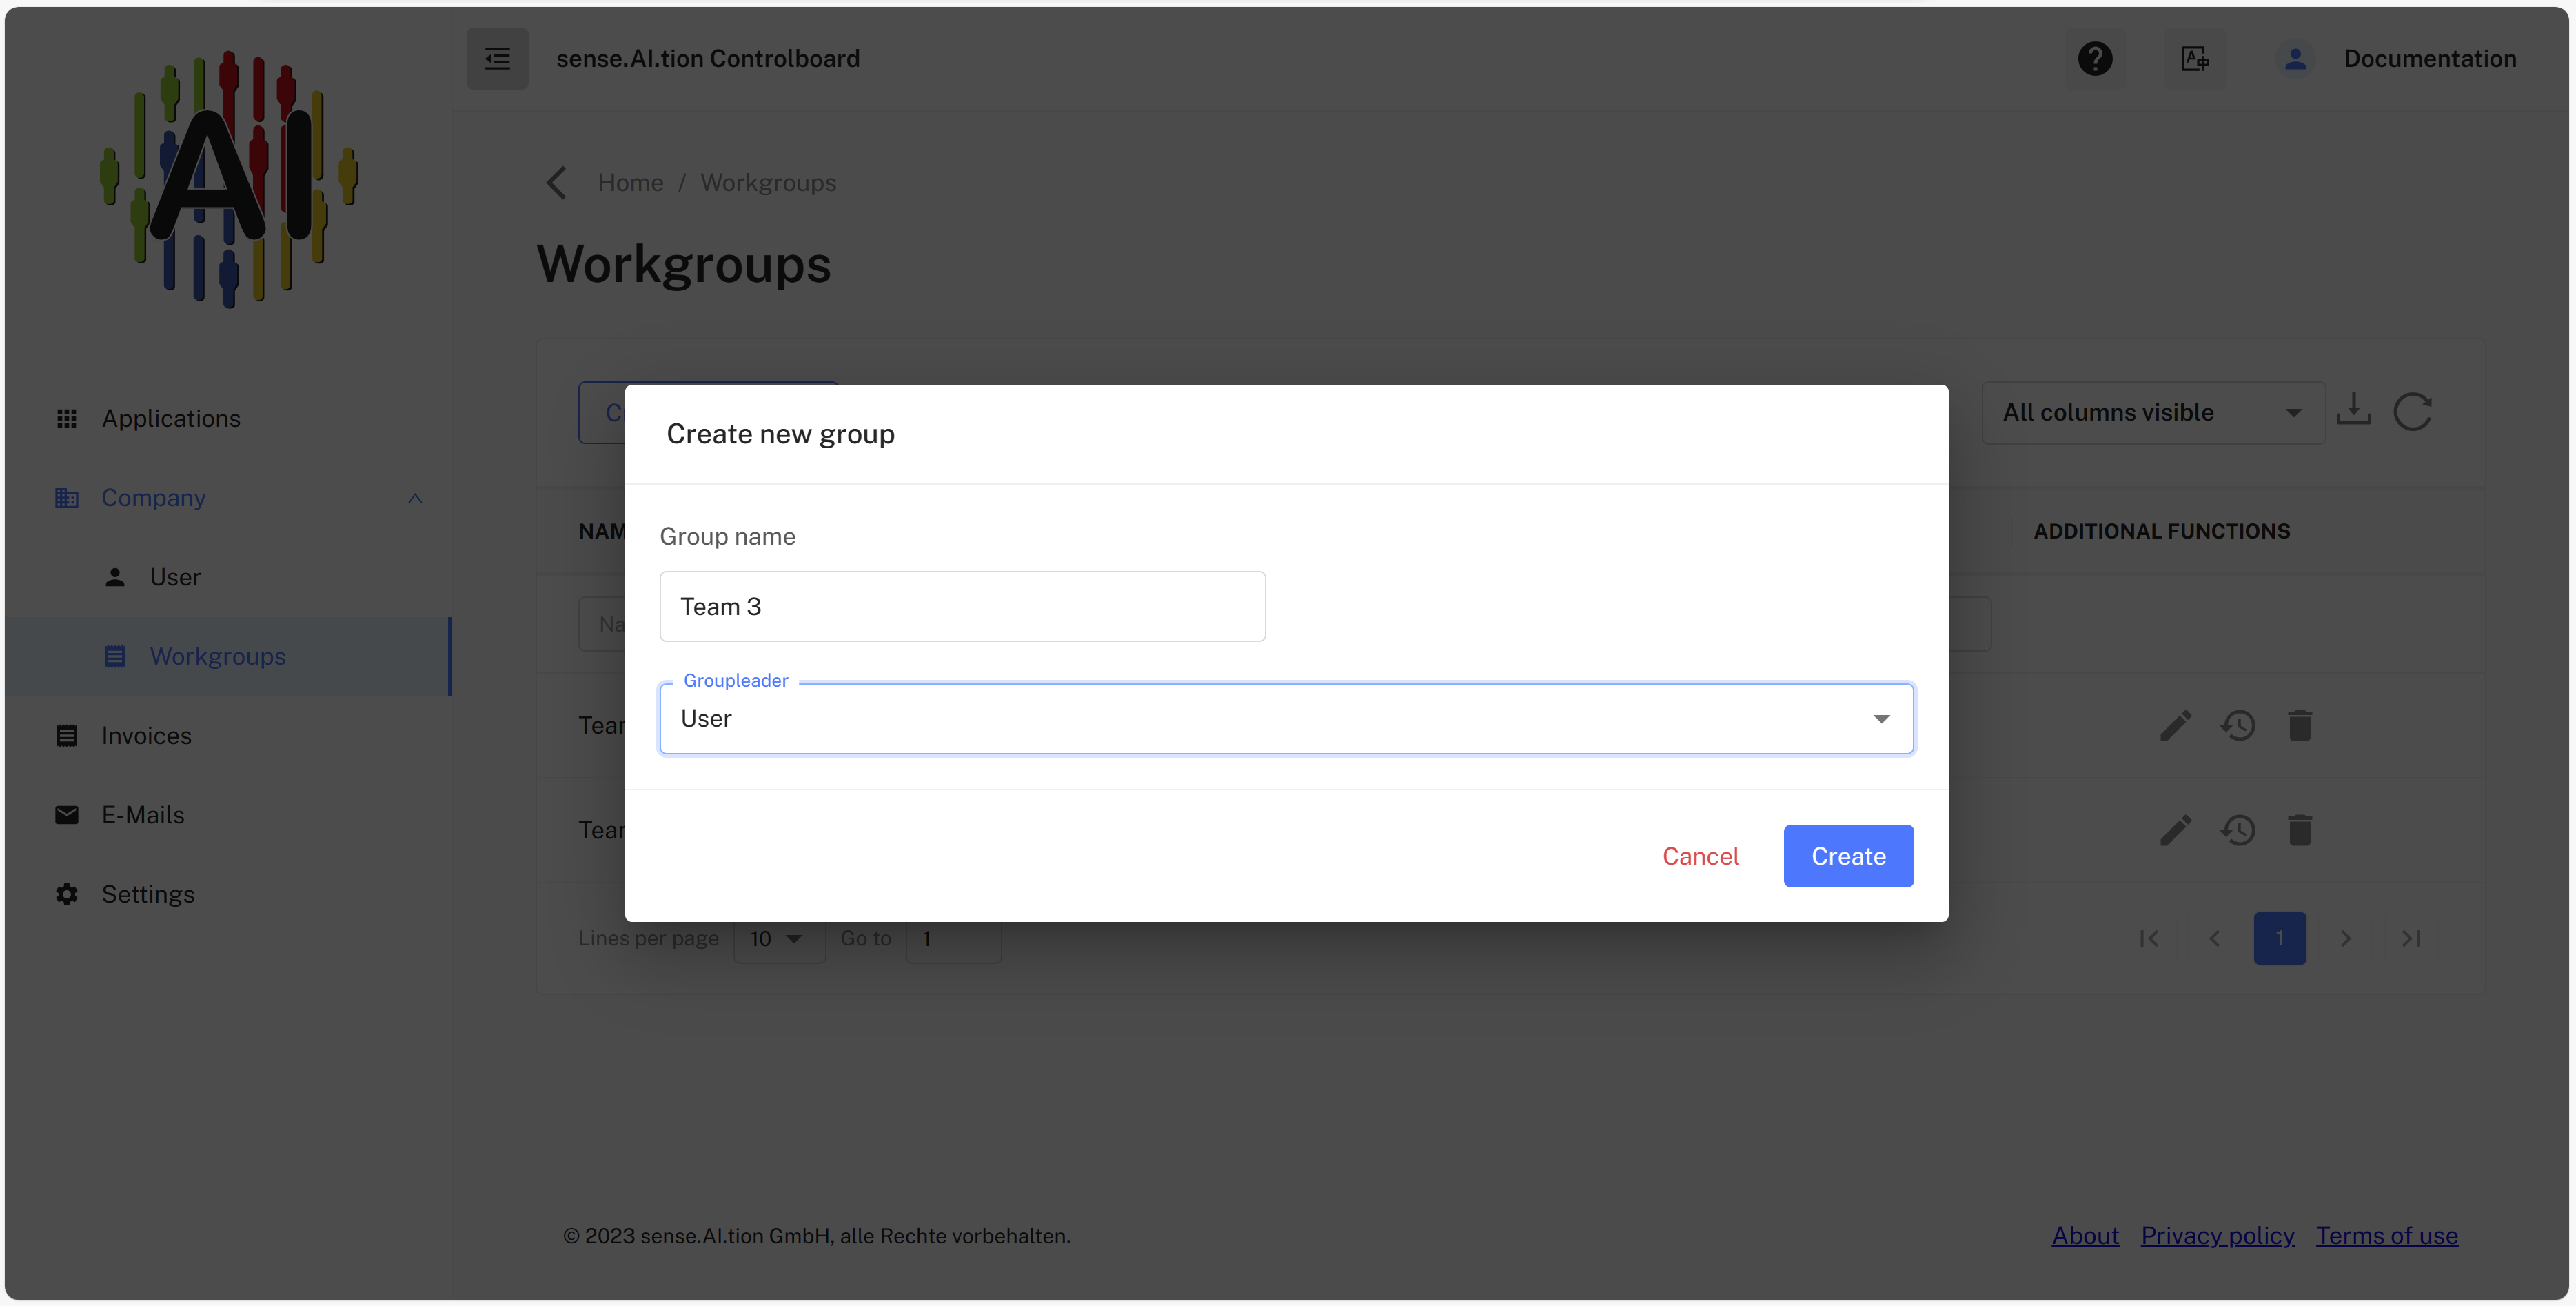
Task: Download the table via export icon
Action: point(2354,411)
